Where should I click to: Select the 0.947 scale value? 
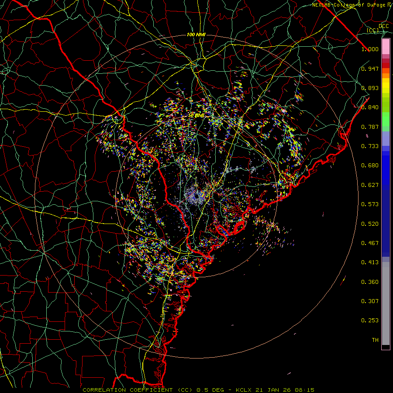click(370, 69)
